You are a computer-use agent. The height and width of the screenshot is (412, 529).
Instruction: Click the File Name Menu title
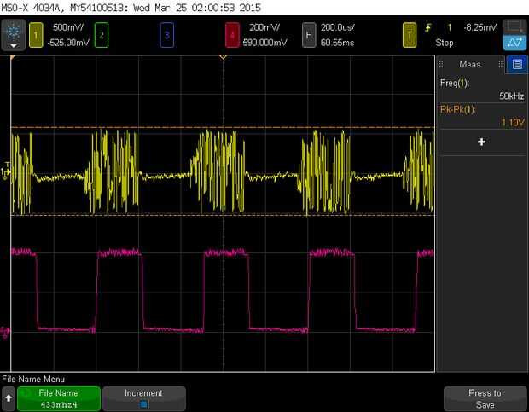[33, 380]
